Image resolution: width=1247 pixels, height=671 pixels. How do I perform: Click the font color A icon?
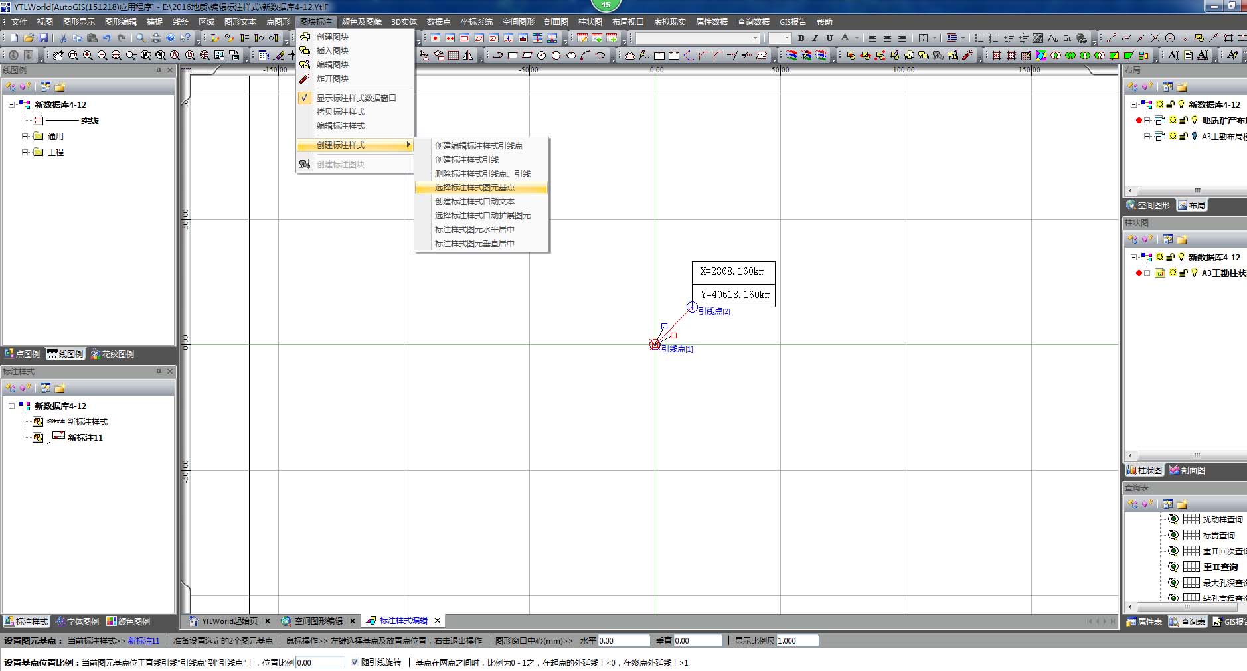coord(845,38)
